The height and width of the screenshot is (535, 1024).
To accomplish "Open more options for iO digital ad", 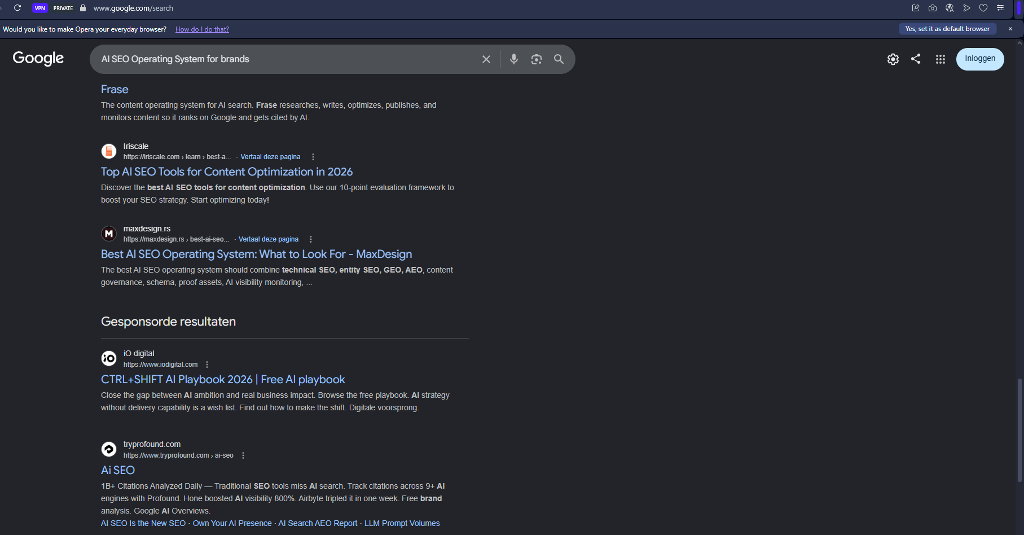I will 207,365.
